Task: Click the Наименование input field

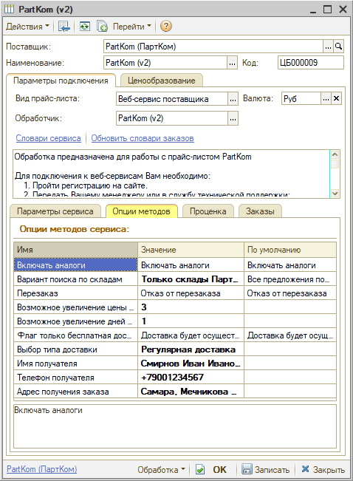Action: (165, 63)
